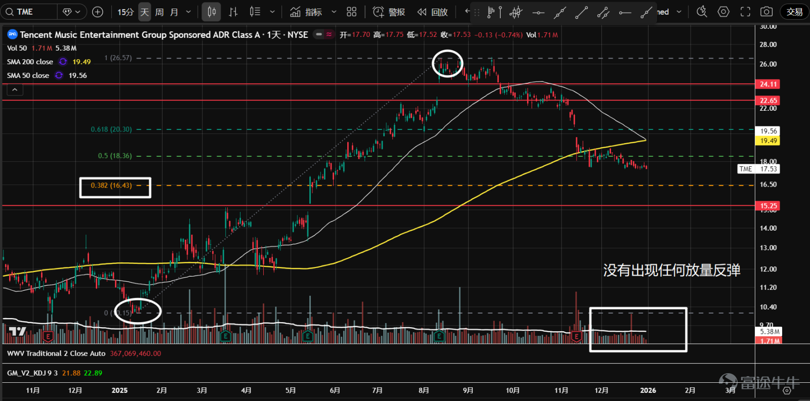
Task: Click the 1 (26.57) Fibonacci level label
Action: click(118, 58)
